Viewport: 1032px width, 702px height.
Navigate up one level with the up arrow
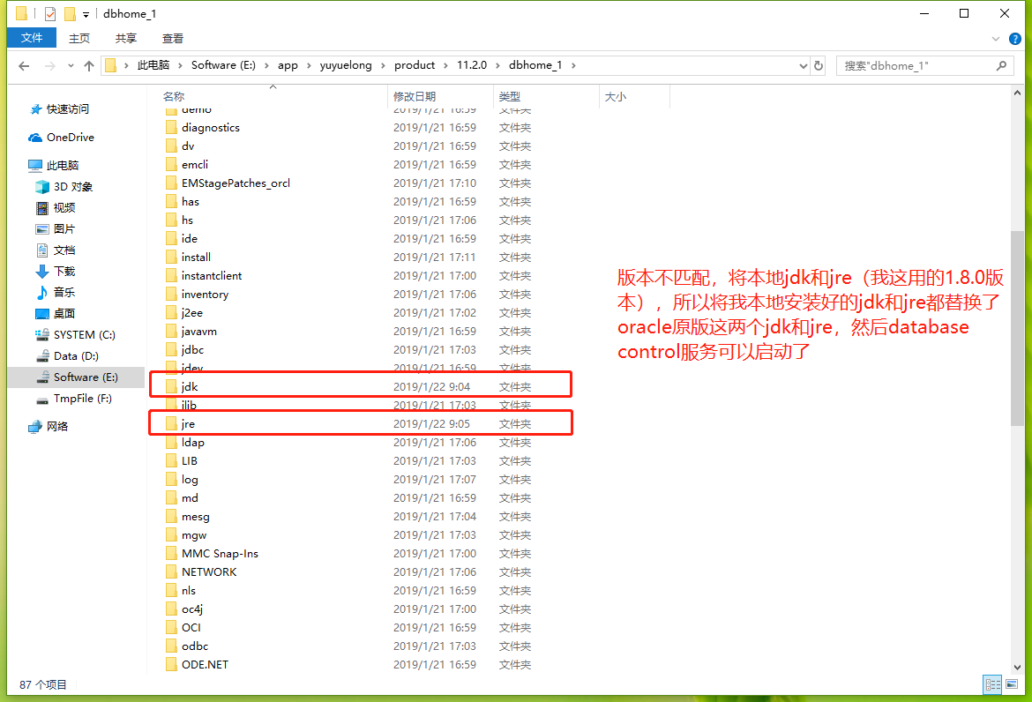(x=88, y=65)
